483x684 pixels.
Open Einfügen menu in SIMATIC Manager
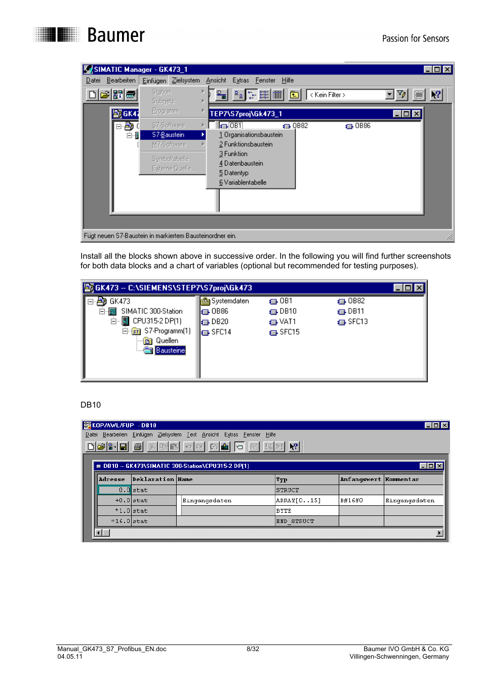pyautogui.click(x=154, y=81)
